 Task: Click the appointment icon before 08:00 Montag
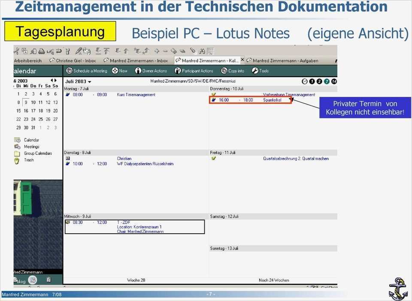68,94
